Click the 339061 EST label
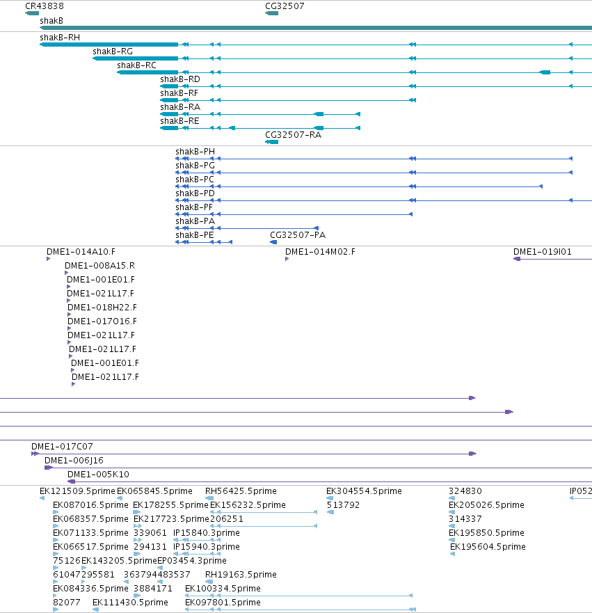The image size is (592, 613). point(150,533)
